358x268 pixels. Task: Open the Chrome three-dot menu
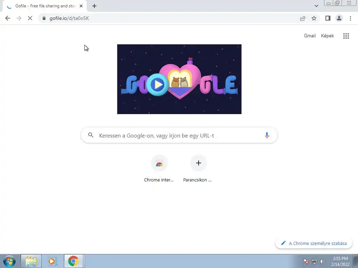click(350, 18)
